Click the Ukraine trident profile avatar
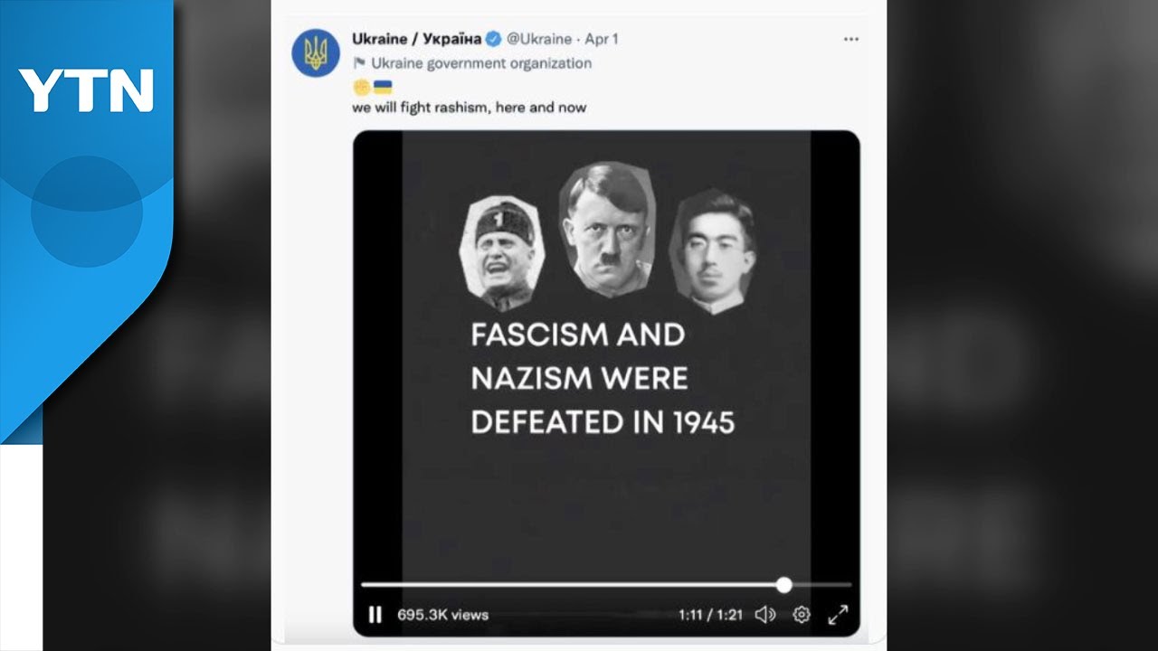This screenshot has height=651, width=1158. pos(316,52)
